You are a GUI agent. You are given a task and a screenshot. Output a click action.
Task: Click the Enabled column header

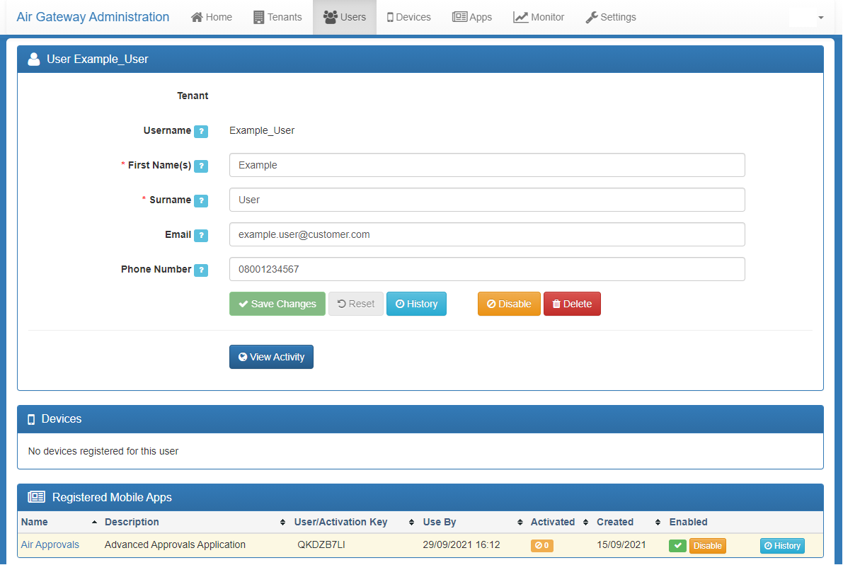[688, 522]
